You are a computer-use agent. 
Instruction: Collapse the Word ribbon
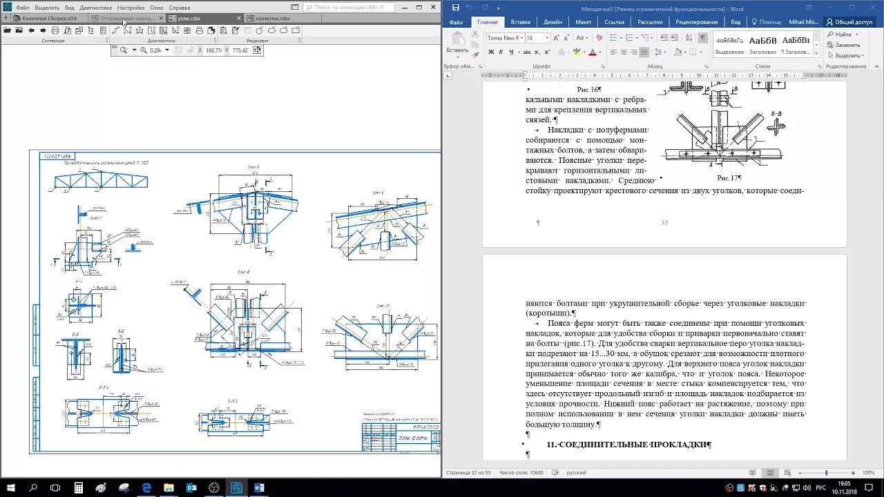[876, 66]
